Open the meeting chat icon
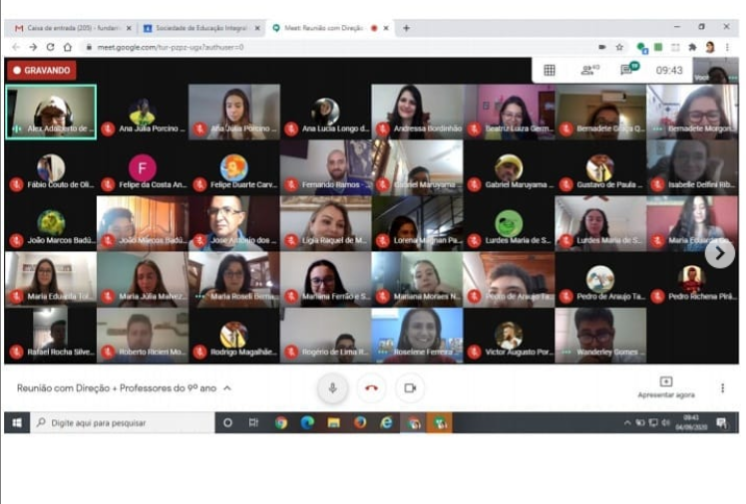This screenshot has height=504, width=746. coord(627,70)
